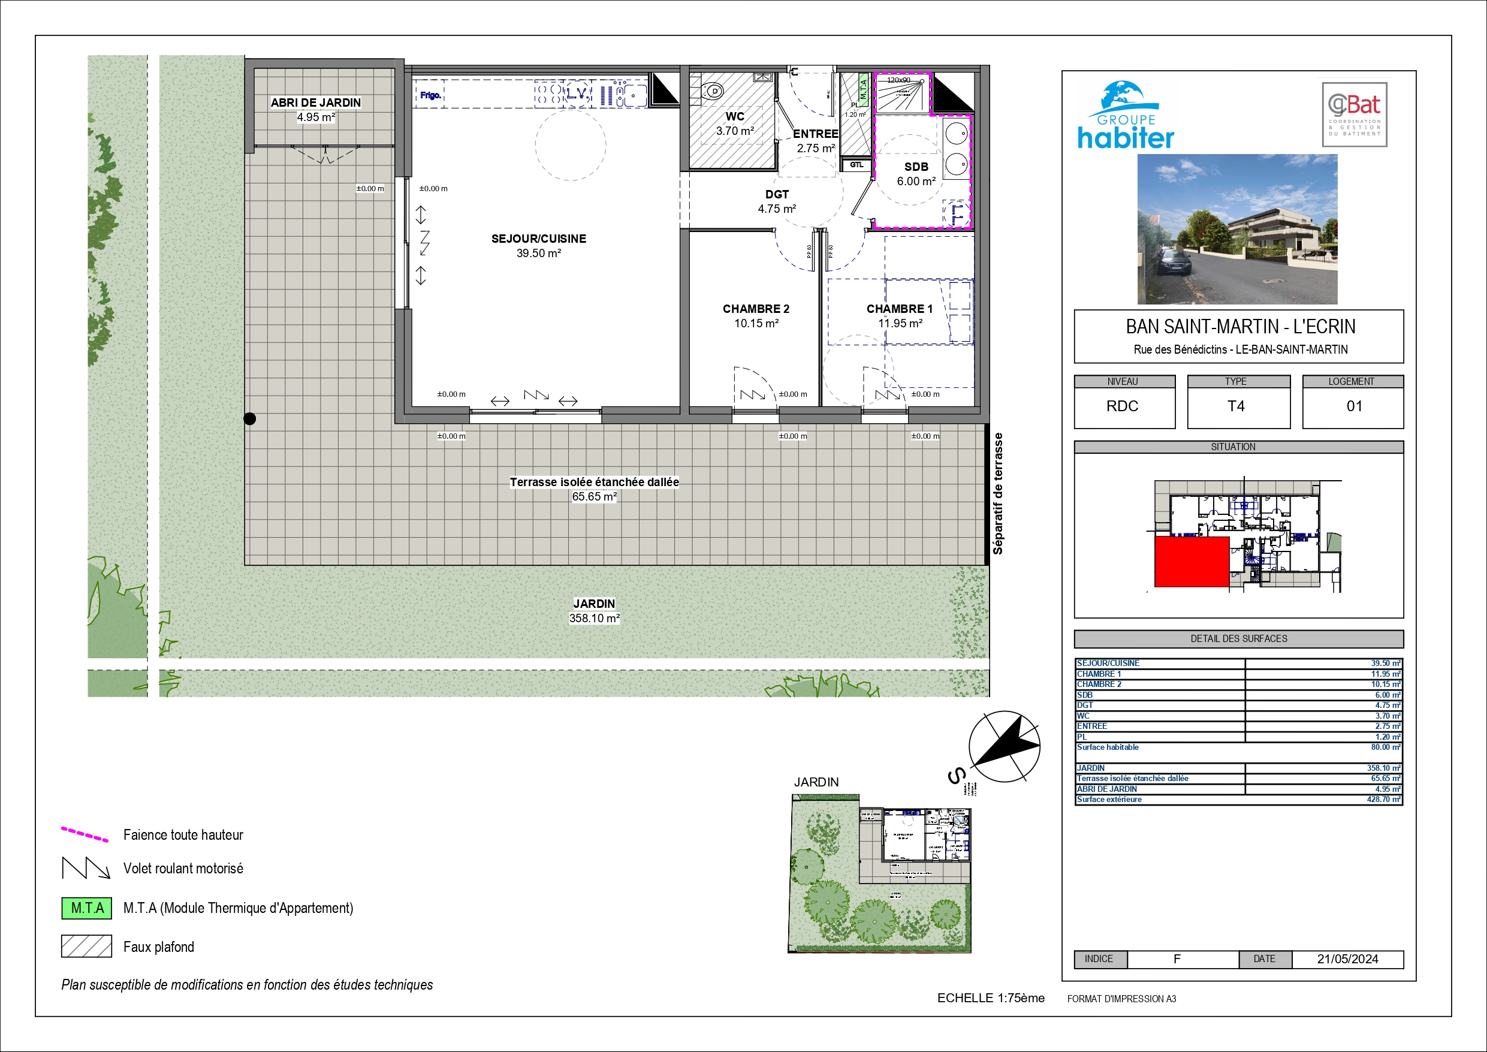Click the hatched Faux plafond legend box
Image resolution: width=1487 pixels, height=1052 pixels.
click(x=87, y=947)
